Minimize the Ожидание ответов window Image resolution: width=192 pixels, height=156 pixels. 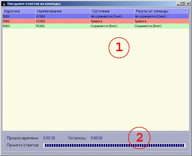point(178,4)
